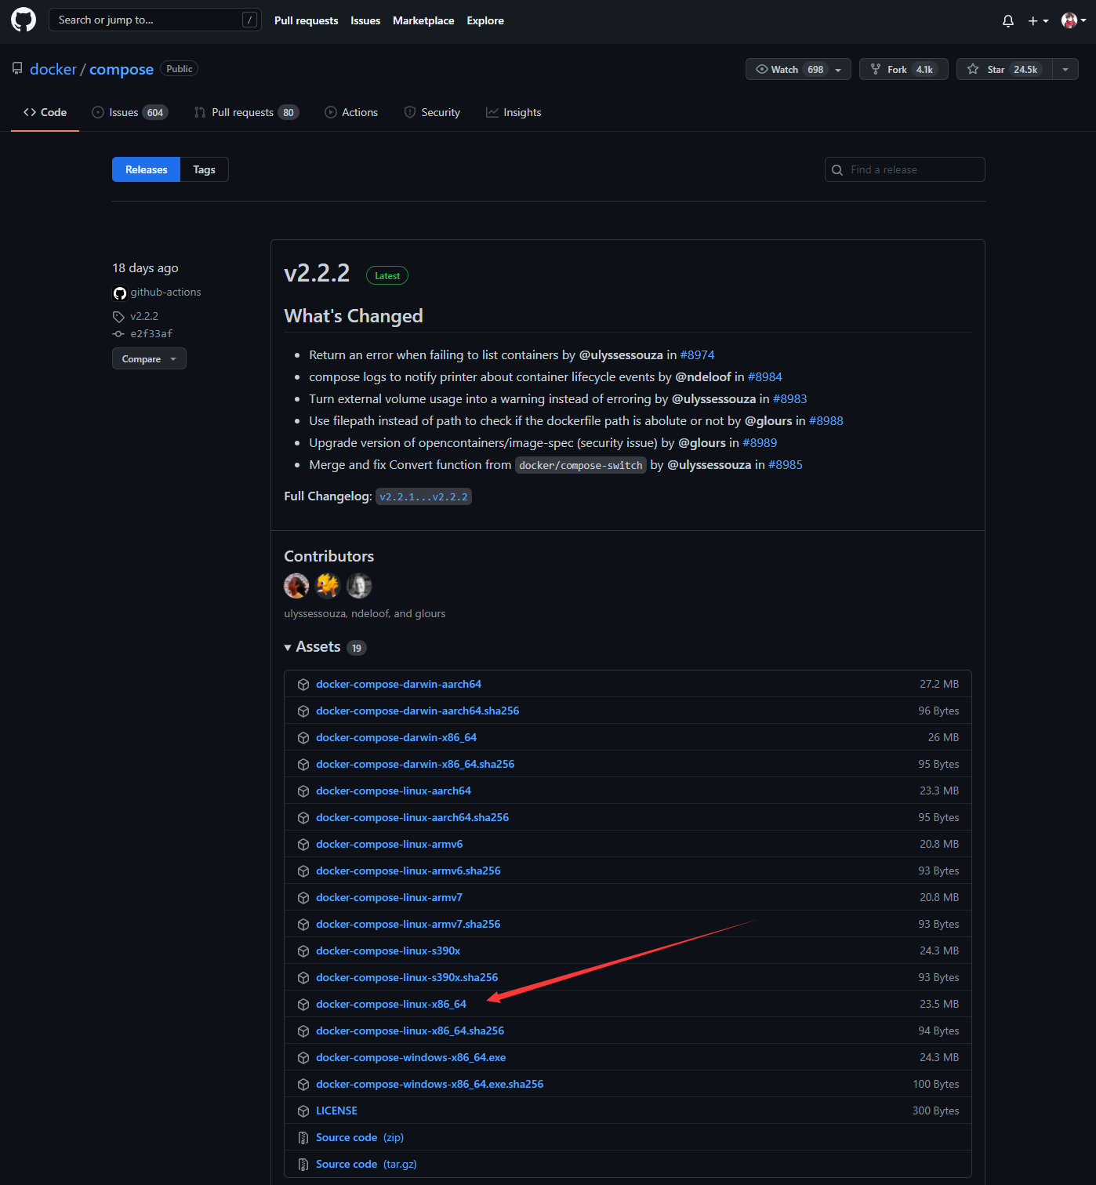Open Explore in top navigation
1096x1185 pixels.
485,20
